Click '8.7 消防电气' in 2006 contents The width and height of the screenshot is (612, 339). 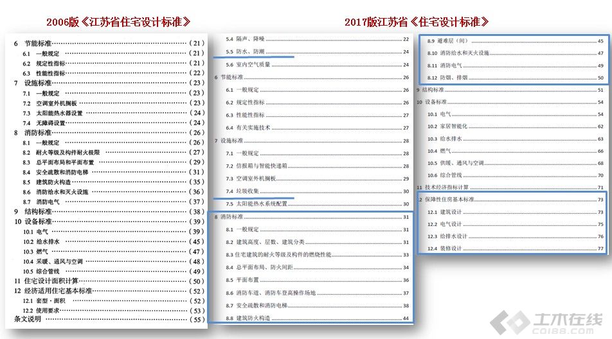tap(41, 202)
